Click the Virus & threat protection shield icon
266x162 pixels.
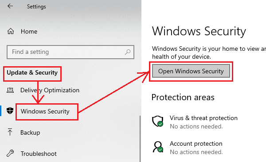click(157, 121)
